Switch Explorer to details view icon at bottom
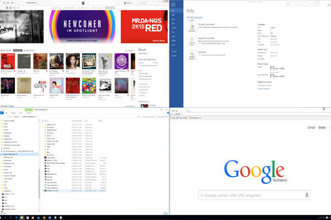 click(165, 213)
